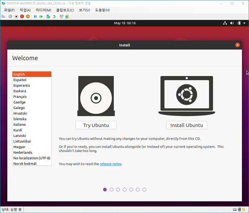Select Nederlands in the language list
The width and height of the screenshot is (249, 213).
pyautogui.click(x=32, y=152)
